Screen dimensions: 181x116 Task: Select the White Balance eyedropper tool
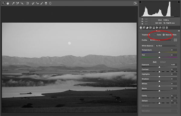13,3
